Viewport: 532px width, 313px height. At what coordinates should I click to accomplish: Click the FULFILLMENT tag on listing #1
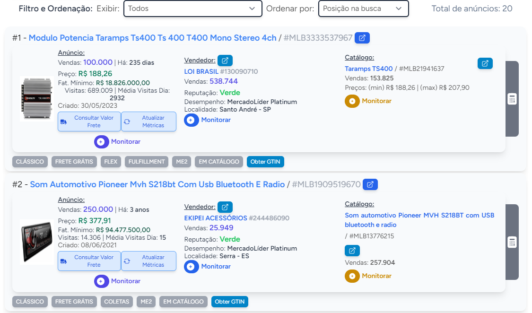click(x=147, y=162)
